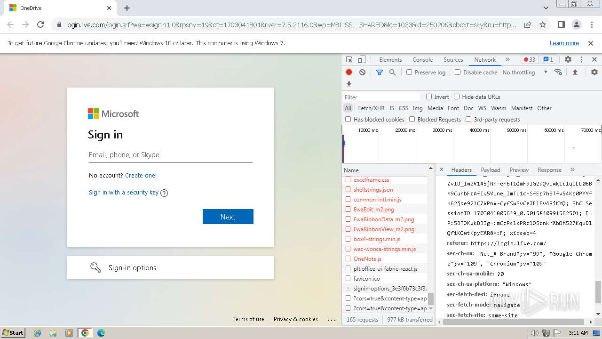Click the browser back arrow

tap(10, 24)
